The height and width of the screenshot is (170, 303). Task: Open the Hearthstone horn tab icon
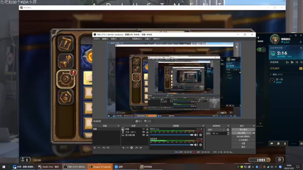point(66,61)
